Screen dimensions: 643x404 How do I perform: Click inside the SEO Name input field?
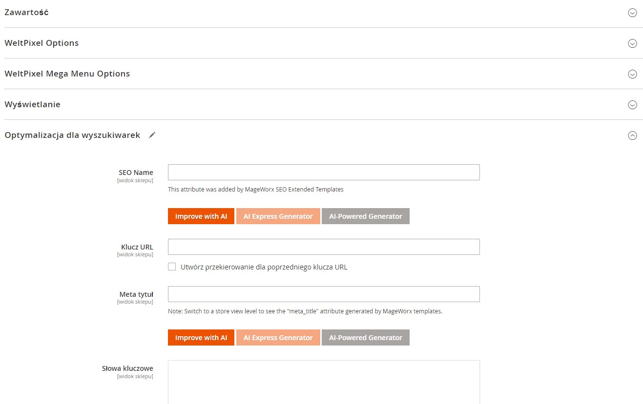coord(323,172)
